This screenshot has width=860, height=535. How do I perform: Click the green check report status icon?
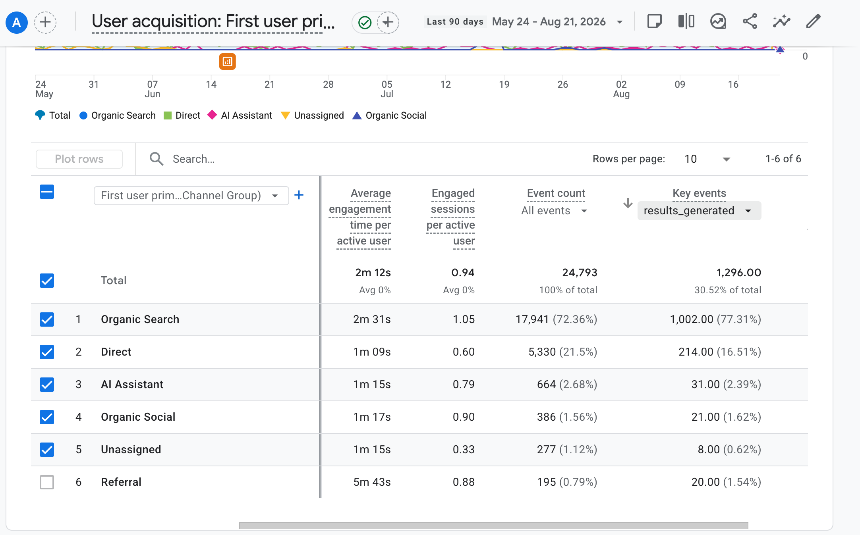point(365,23)
